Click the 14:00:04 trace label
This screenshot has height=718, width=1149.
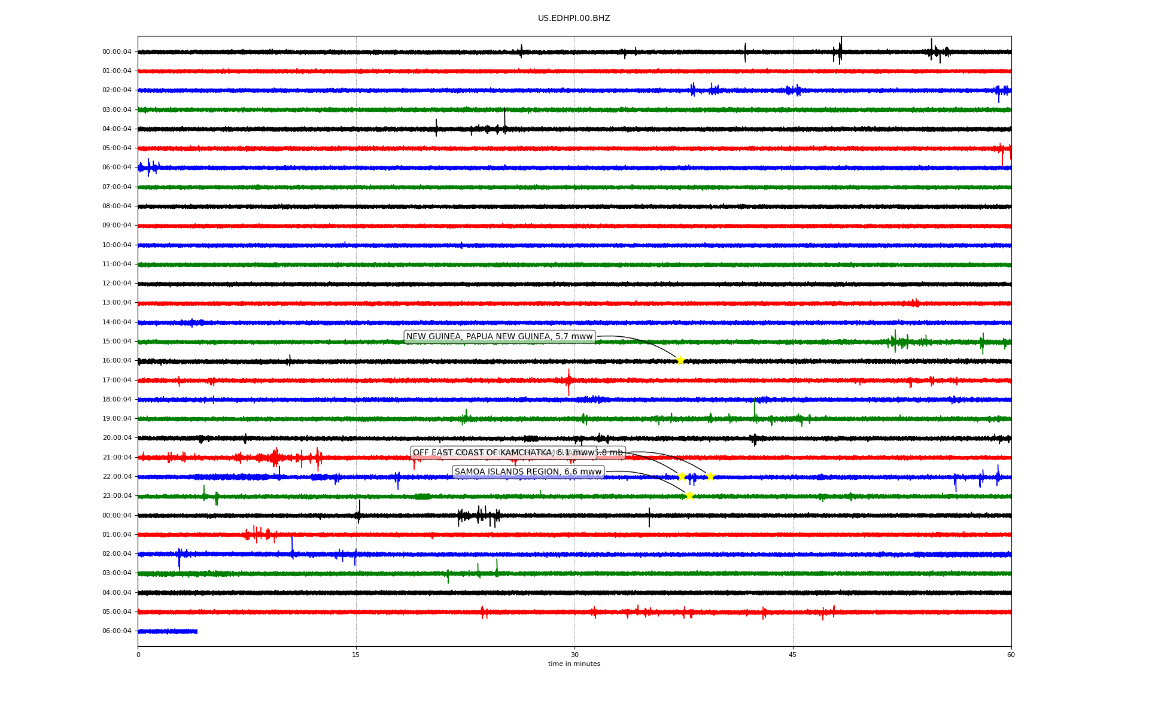(117, 323)
